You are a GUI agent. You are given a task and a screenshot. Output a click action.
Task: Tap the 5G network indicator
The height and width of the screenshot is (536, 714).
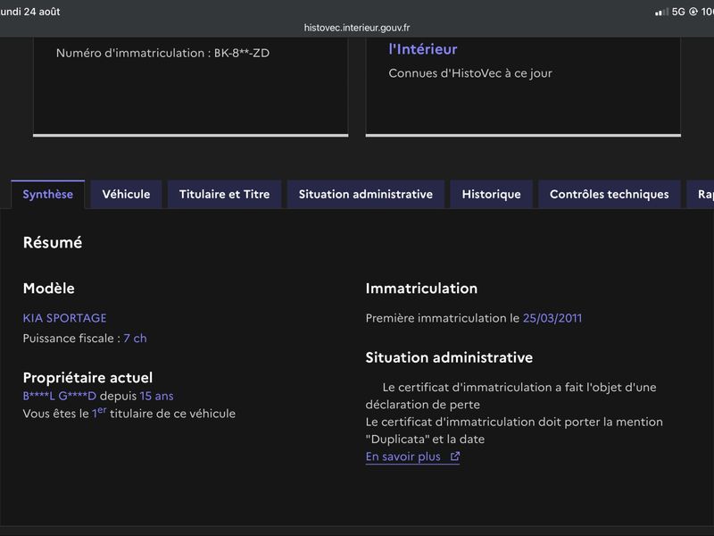tap(678, 12)
